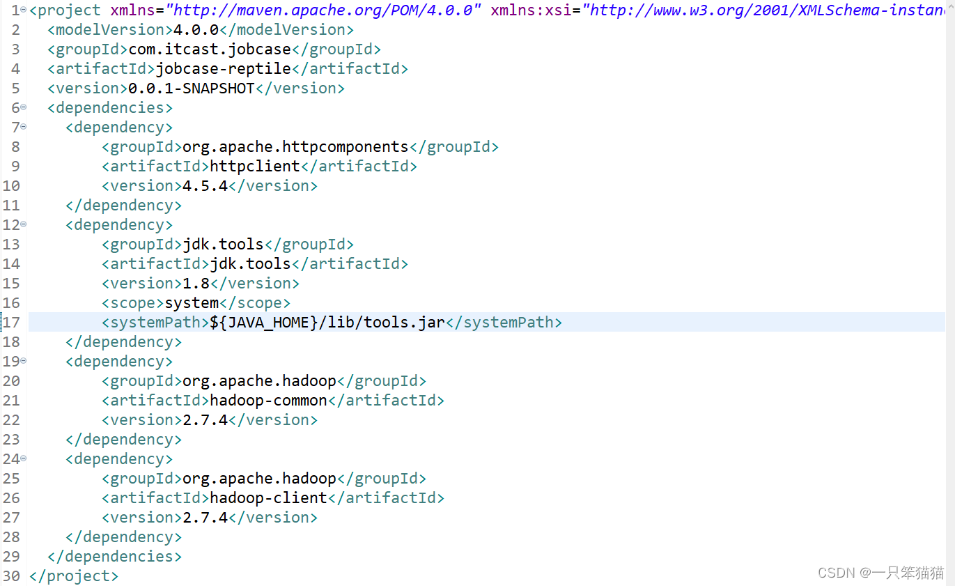
Task: Click the artifactId text hadoop-client
Action: tap(269, 498)
